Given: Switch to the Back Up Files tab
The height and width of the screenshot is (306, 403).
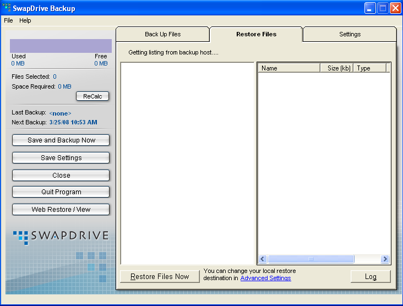Looking at the screenshot, I should pos(163,34).
